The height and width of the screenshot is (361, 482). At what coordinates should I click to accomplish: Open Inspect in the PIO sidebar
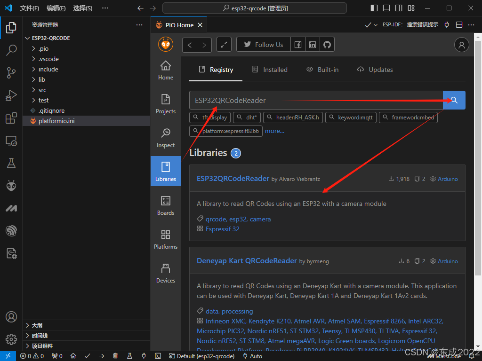[166, 138]
